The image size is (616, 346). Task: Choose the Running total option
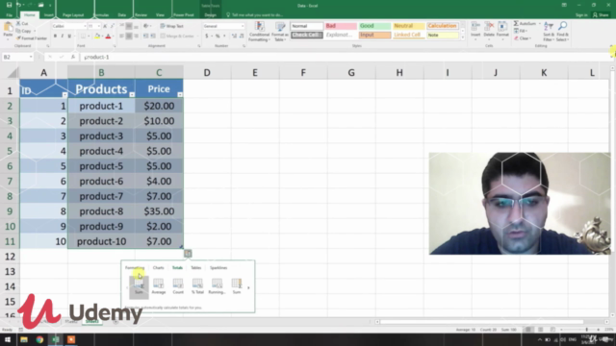point(217,286)
